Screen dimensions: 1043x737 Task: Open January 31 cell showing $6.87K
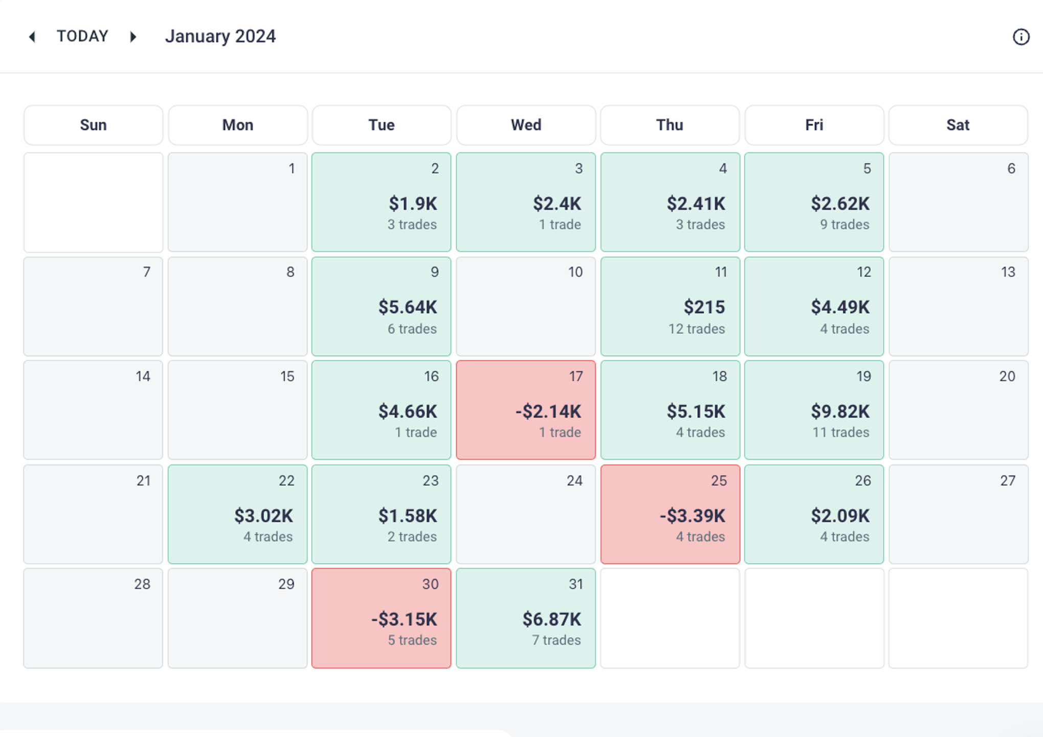(x=526, y=618)
